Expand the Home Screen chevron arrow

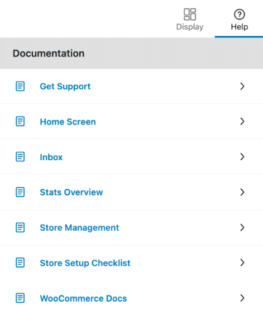tap(242, 121)
